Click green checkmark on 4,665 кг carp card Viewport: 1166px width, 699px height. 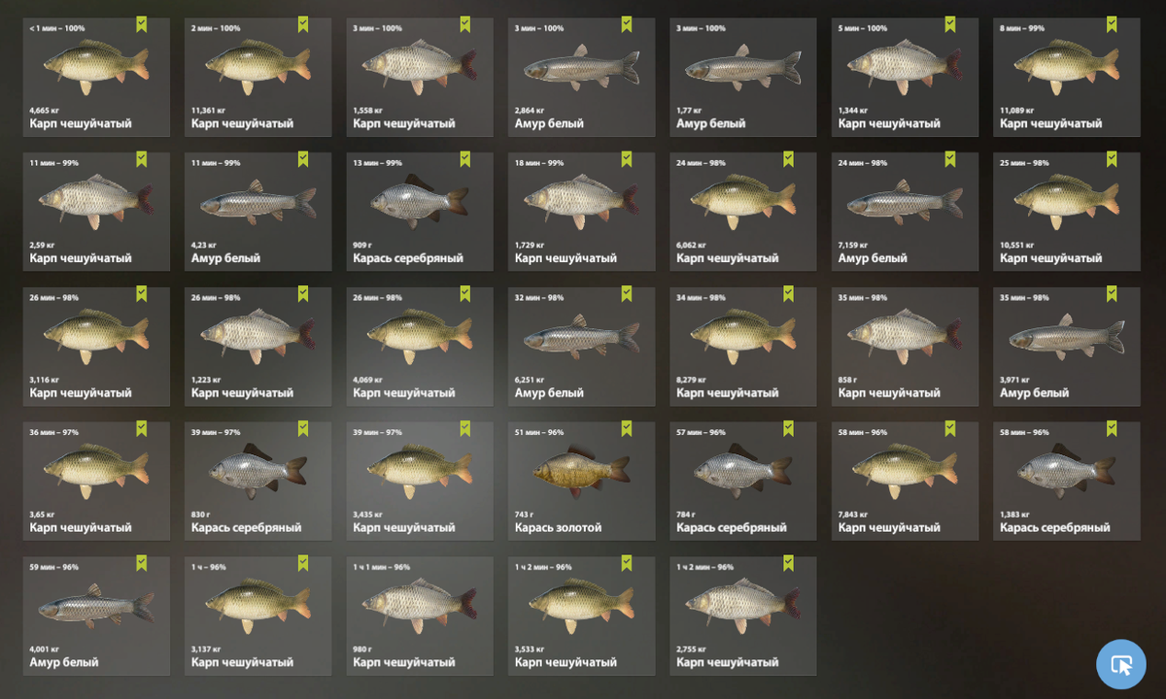142,24
